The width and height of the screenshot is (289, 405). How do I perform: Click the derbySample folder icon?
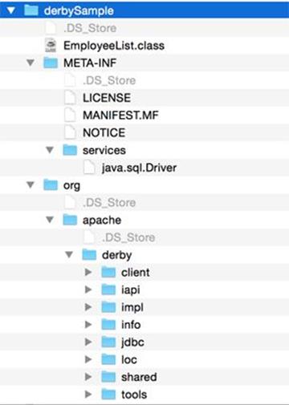point(31,10)
